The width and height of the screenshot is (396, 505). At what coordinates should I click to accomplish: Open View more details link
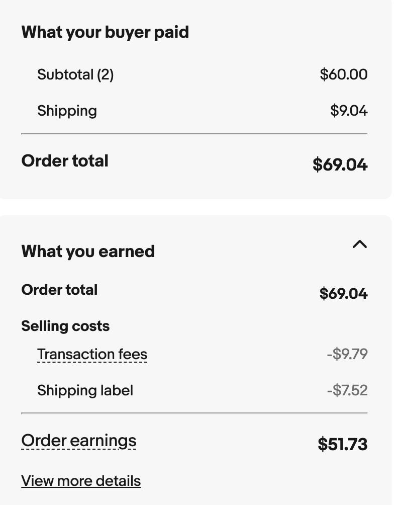coord(81,481)
